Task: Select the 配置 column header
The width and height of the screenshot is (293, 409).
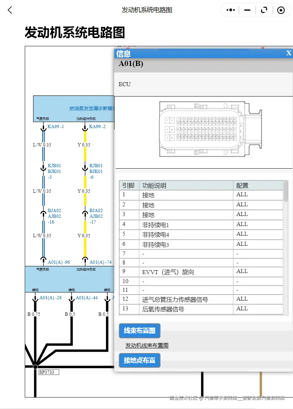Action: [x=258, y=185]
